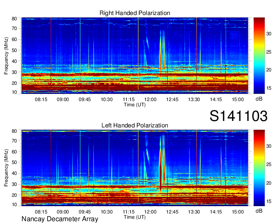Click the 'Left Handed Polarization' plot title
This screenshot has height=224, width=276.
click(135, 125)
